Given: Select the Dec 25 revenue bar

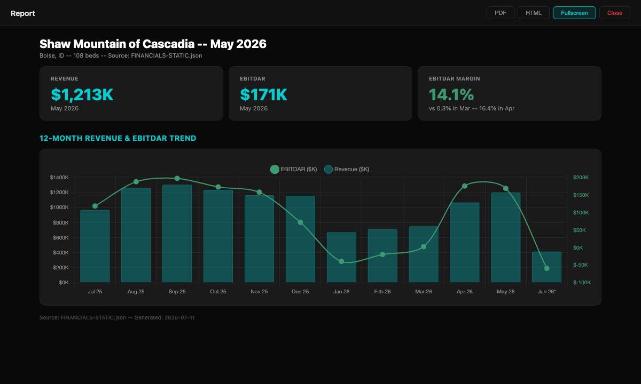Looking at the screenshot, I should (x=300, y=239).
